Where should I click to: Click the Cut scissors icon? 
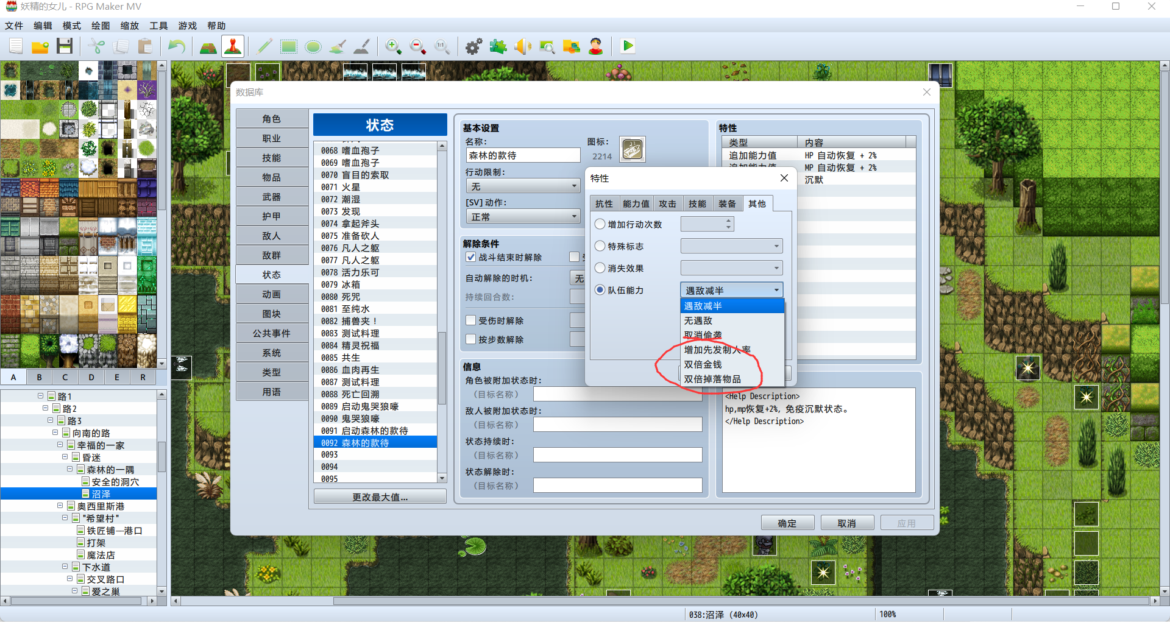(x=96, y=46)
